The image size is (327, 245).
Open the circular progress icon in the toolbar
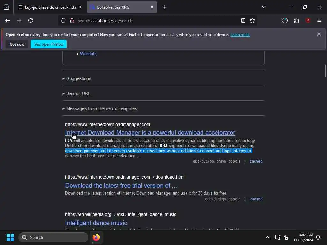pos(285,20)
